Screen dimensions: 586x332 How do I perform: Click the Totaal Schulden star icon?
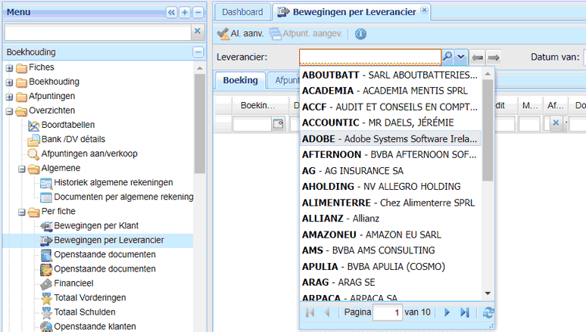click(x=46, y=312)
